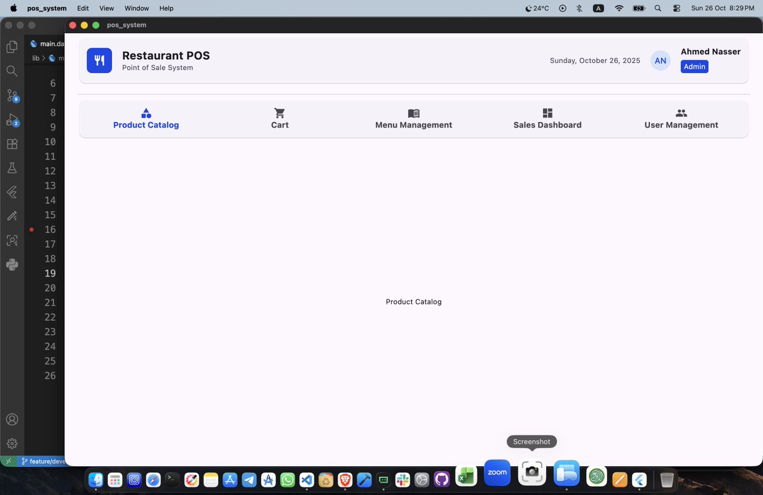Click the battery icon in the menu bar
Image resolution: width=763 pixels, height=495 pixels.
[639, 8]
